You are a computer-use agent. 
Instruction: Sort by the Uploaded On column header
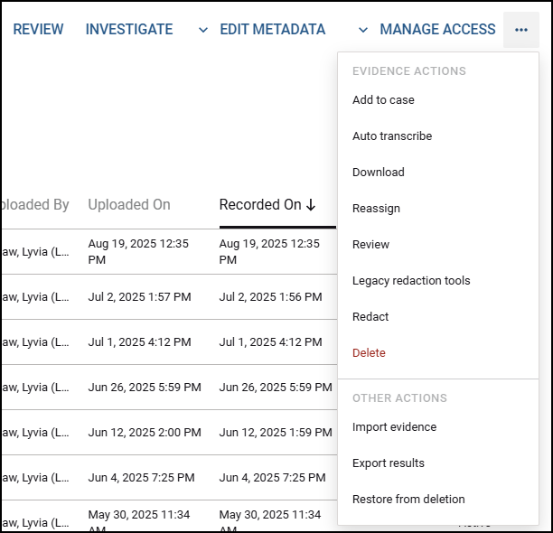[x=129, y=205]
